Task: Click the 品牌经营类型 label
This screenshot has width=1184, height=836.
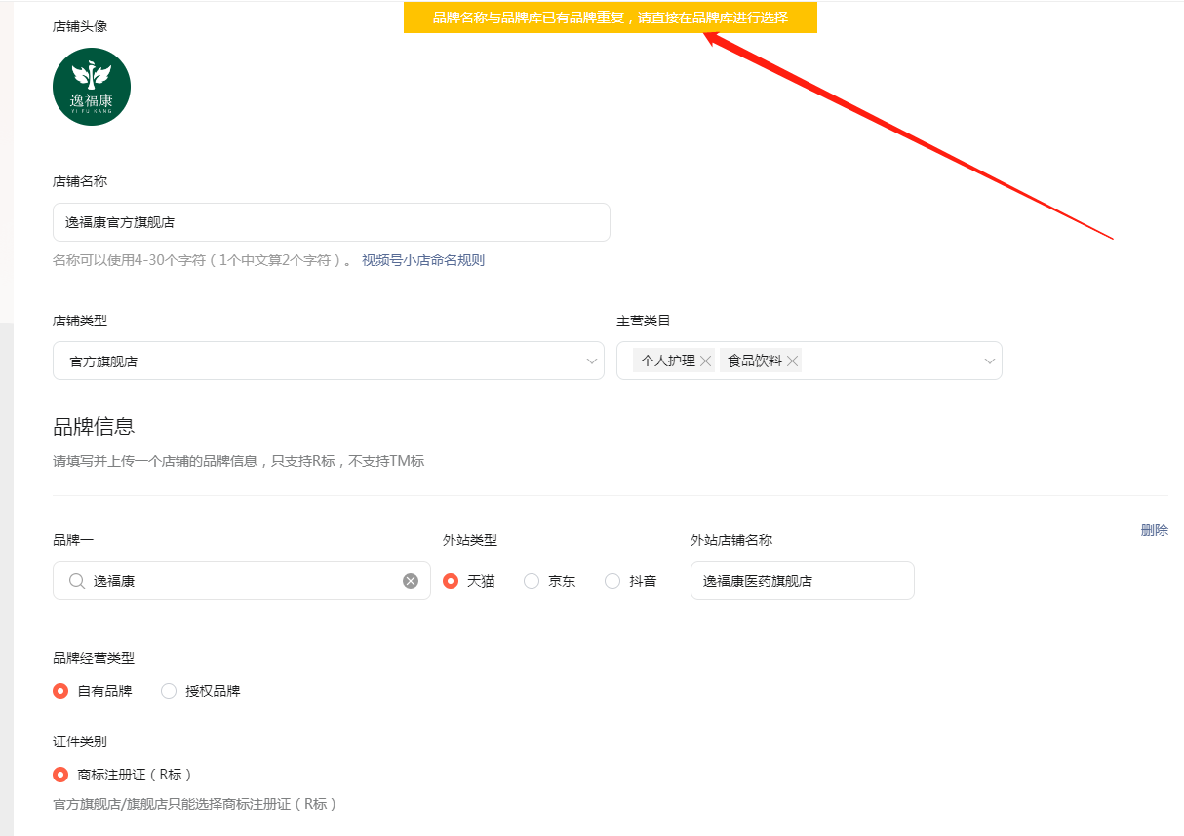Action: (94, 658)
